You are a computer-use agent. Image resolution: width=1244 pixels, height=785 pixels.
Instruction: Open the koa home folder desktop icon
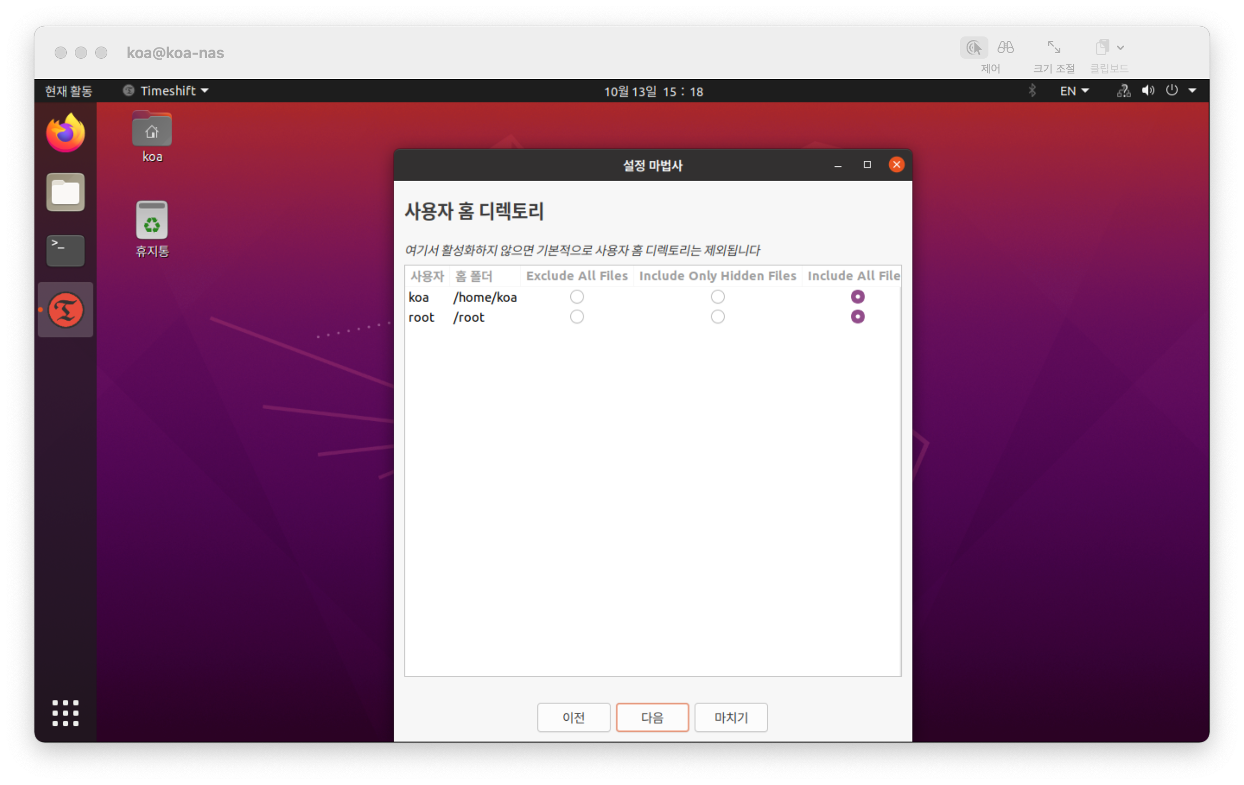pyautogui.click(x=151, y=129)
